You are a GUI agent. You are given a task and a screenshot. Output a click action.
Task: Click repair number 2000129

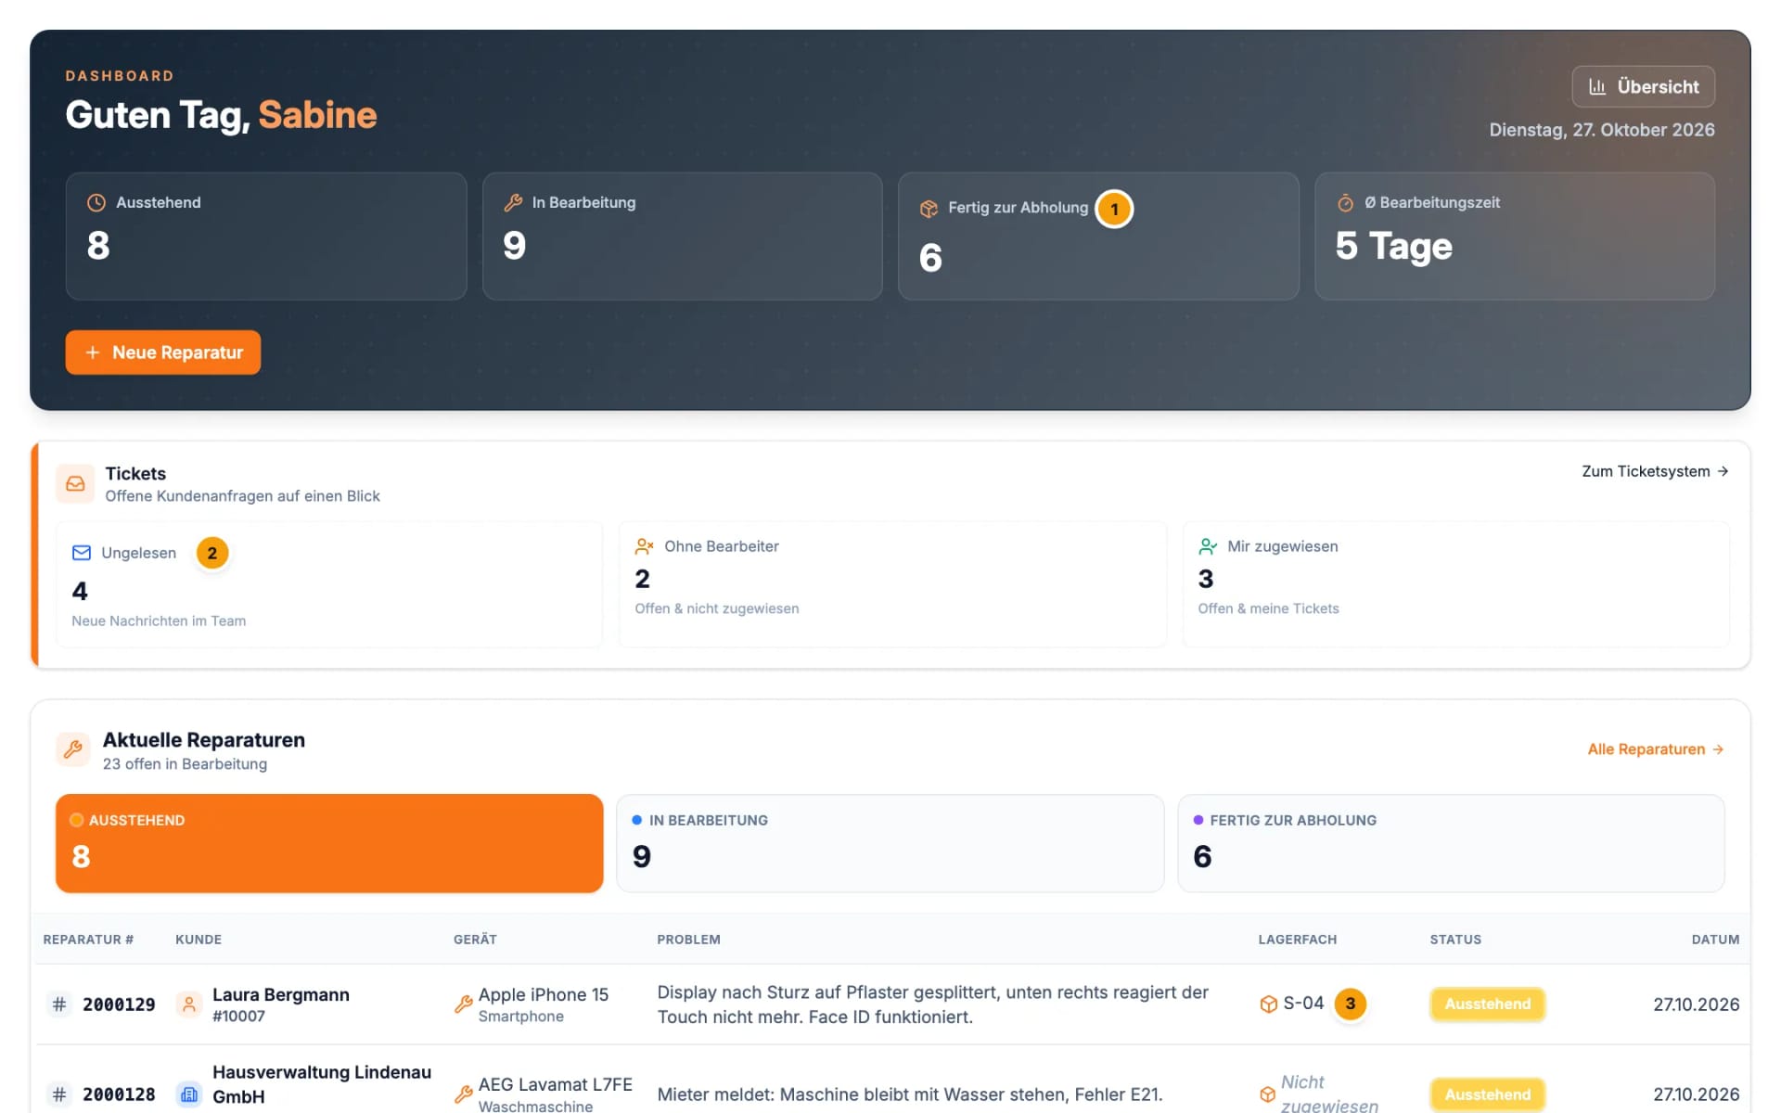[x=119, y=1004]
